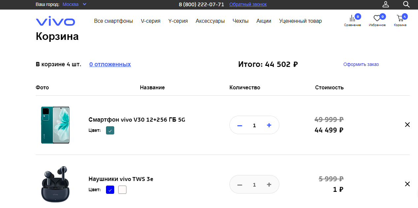This screenshot has width=418, height=208.
Task: Click the Обратный звонок link
Action: click(x=248, y=4)
